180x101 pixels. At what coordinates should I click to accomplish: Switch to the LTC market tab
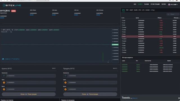tap(143, 10)
